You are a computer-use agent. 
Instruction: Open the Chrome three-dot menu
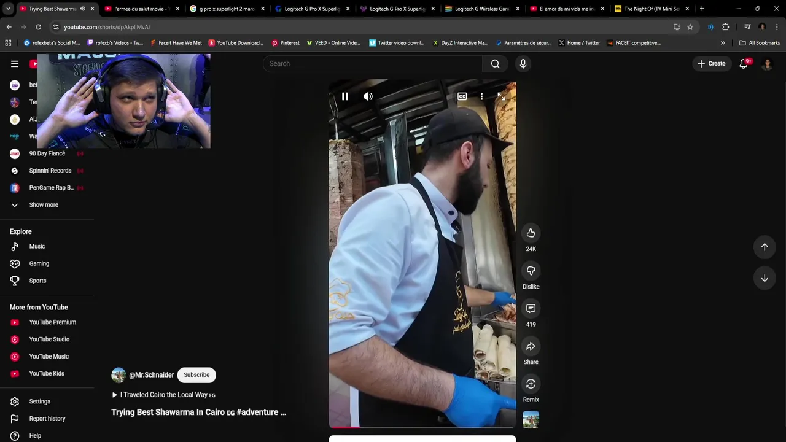(777, 27)
